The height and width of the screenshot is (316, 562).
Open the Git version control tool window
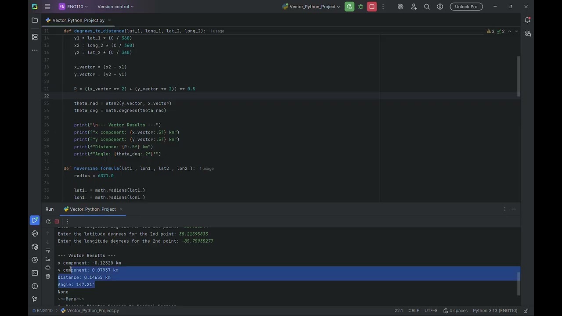(x=35, y=299)
